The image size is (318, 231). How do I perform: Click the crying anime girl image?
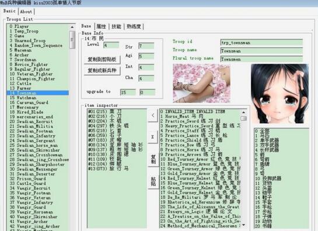coord(280,94)
